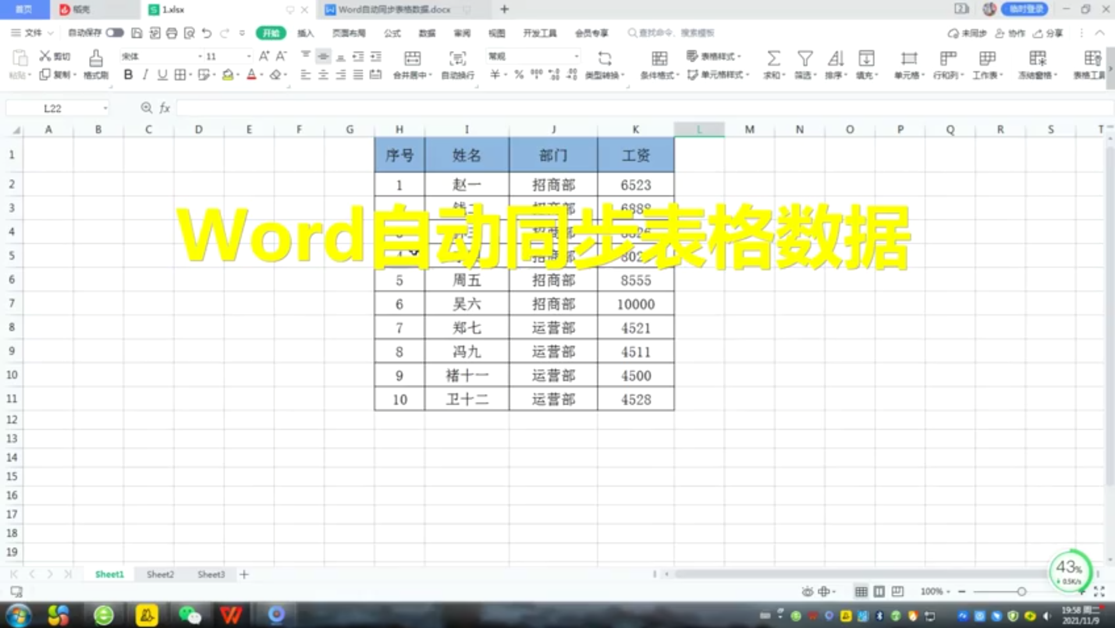
Task: Click the plus button to add new sheet
Action: coord(244,574)
